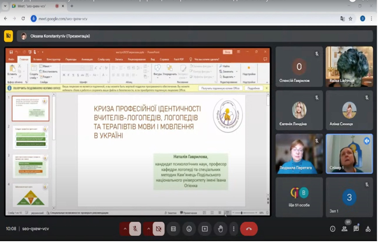Bookmark this page with the star icon
The width and height of the screenshot is (378, 242).
point(351,19)
